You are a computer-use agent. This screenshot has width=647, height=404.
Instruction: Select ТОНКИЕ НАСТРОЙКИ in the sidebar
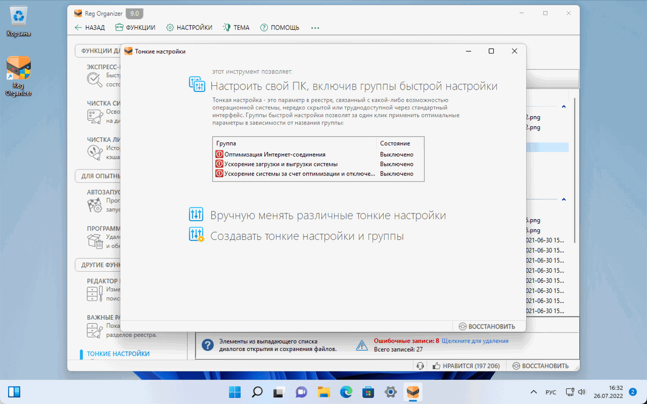(x=118, y=354)
